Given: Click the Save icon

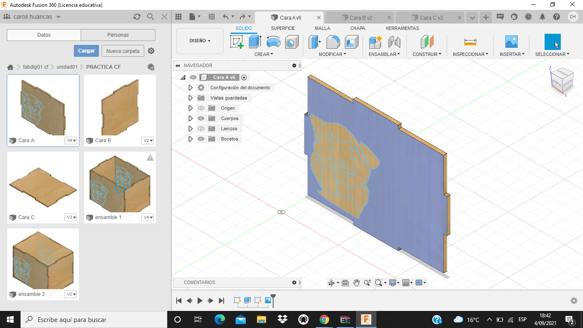Looking at the screenshot, I should (x=211, y=17).
